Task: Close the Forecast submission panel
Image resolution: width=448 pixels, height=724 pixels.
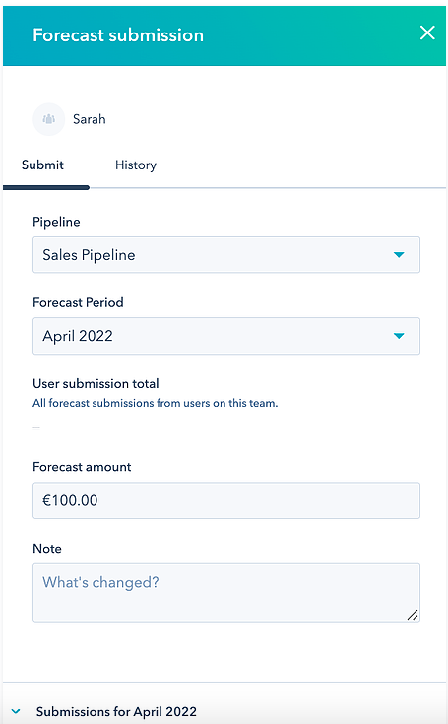Action: click(427, 33)
